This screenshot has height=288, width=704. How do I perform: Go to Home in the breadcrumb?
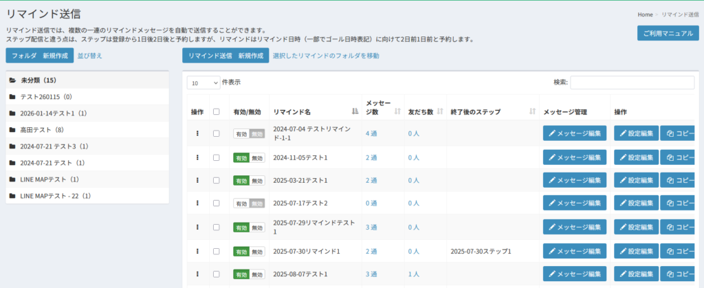[x=644, y=14]
